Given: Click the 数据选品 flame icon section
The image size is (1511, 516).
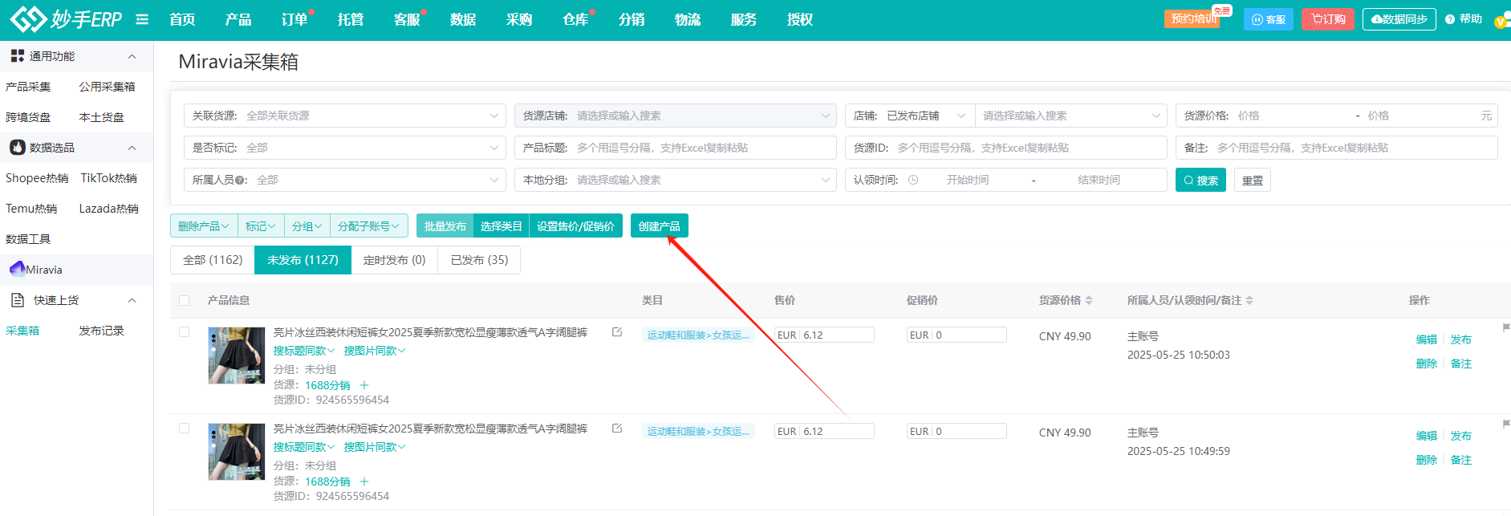Looking at the screenshot, I should 18,148.
